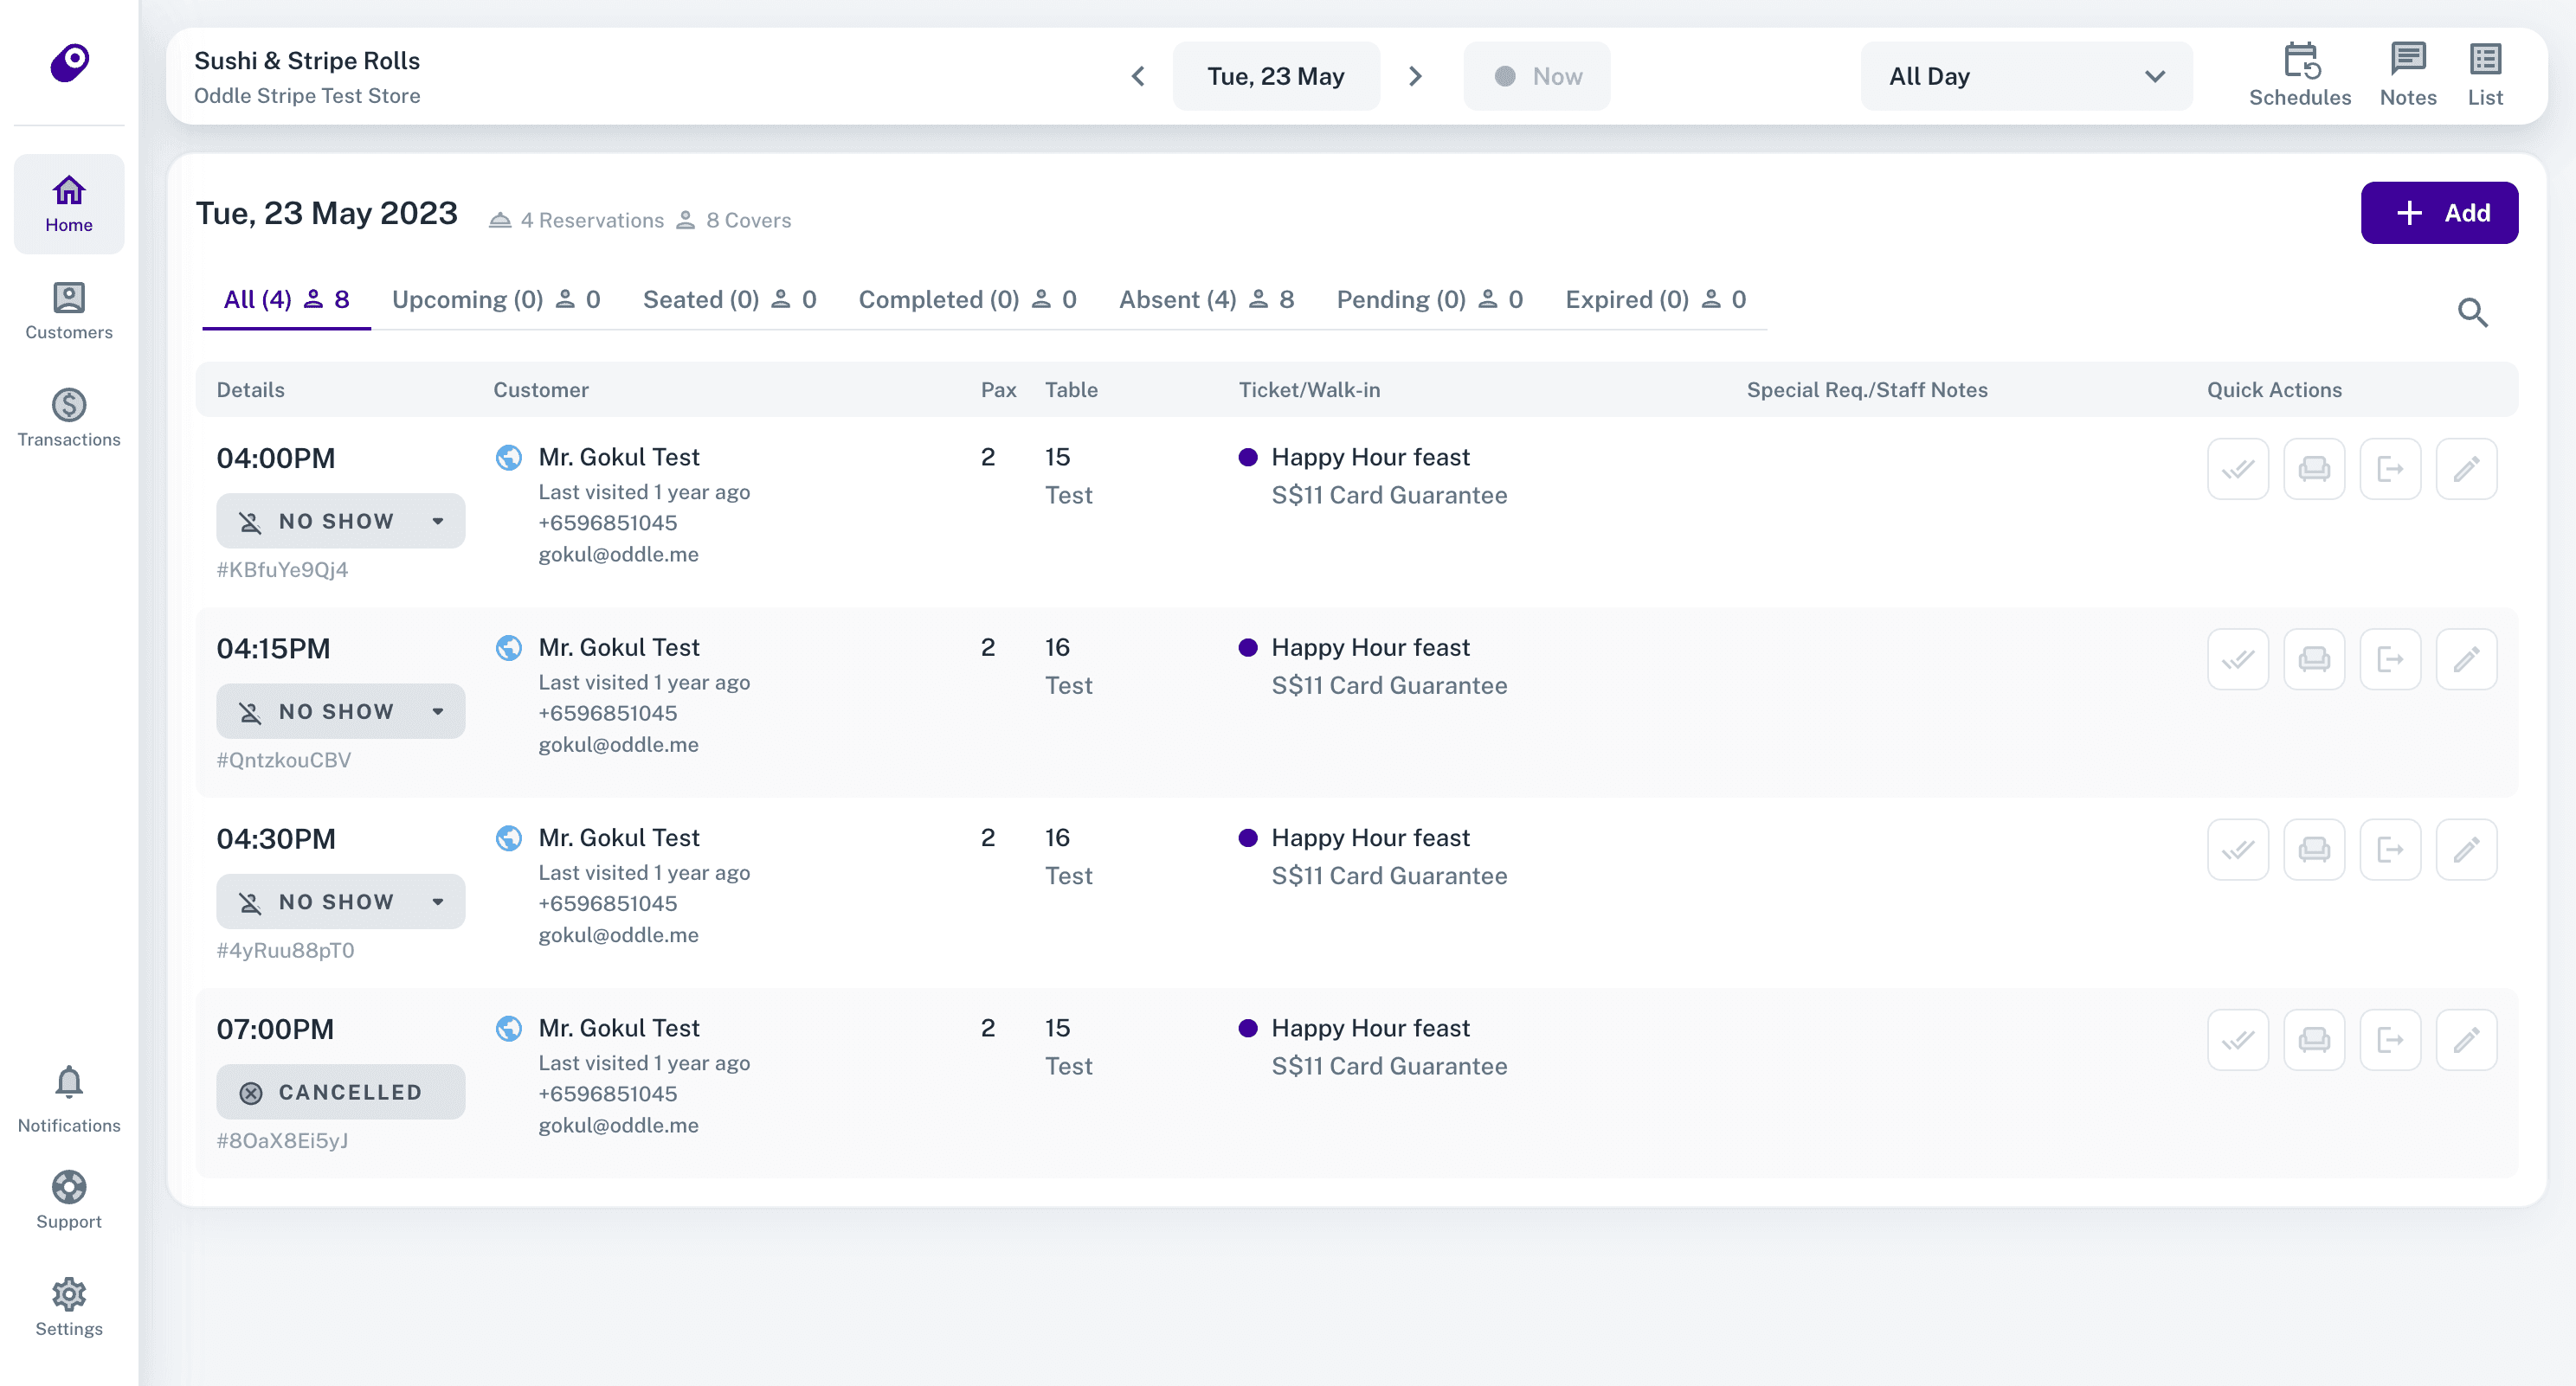2576x1386 pixels.
Task: Seat the 07:00PM reservation via sofa icon
Action: (2313, 1039)
